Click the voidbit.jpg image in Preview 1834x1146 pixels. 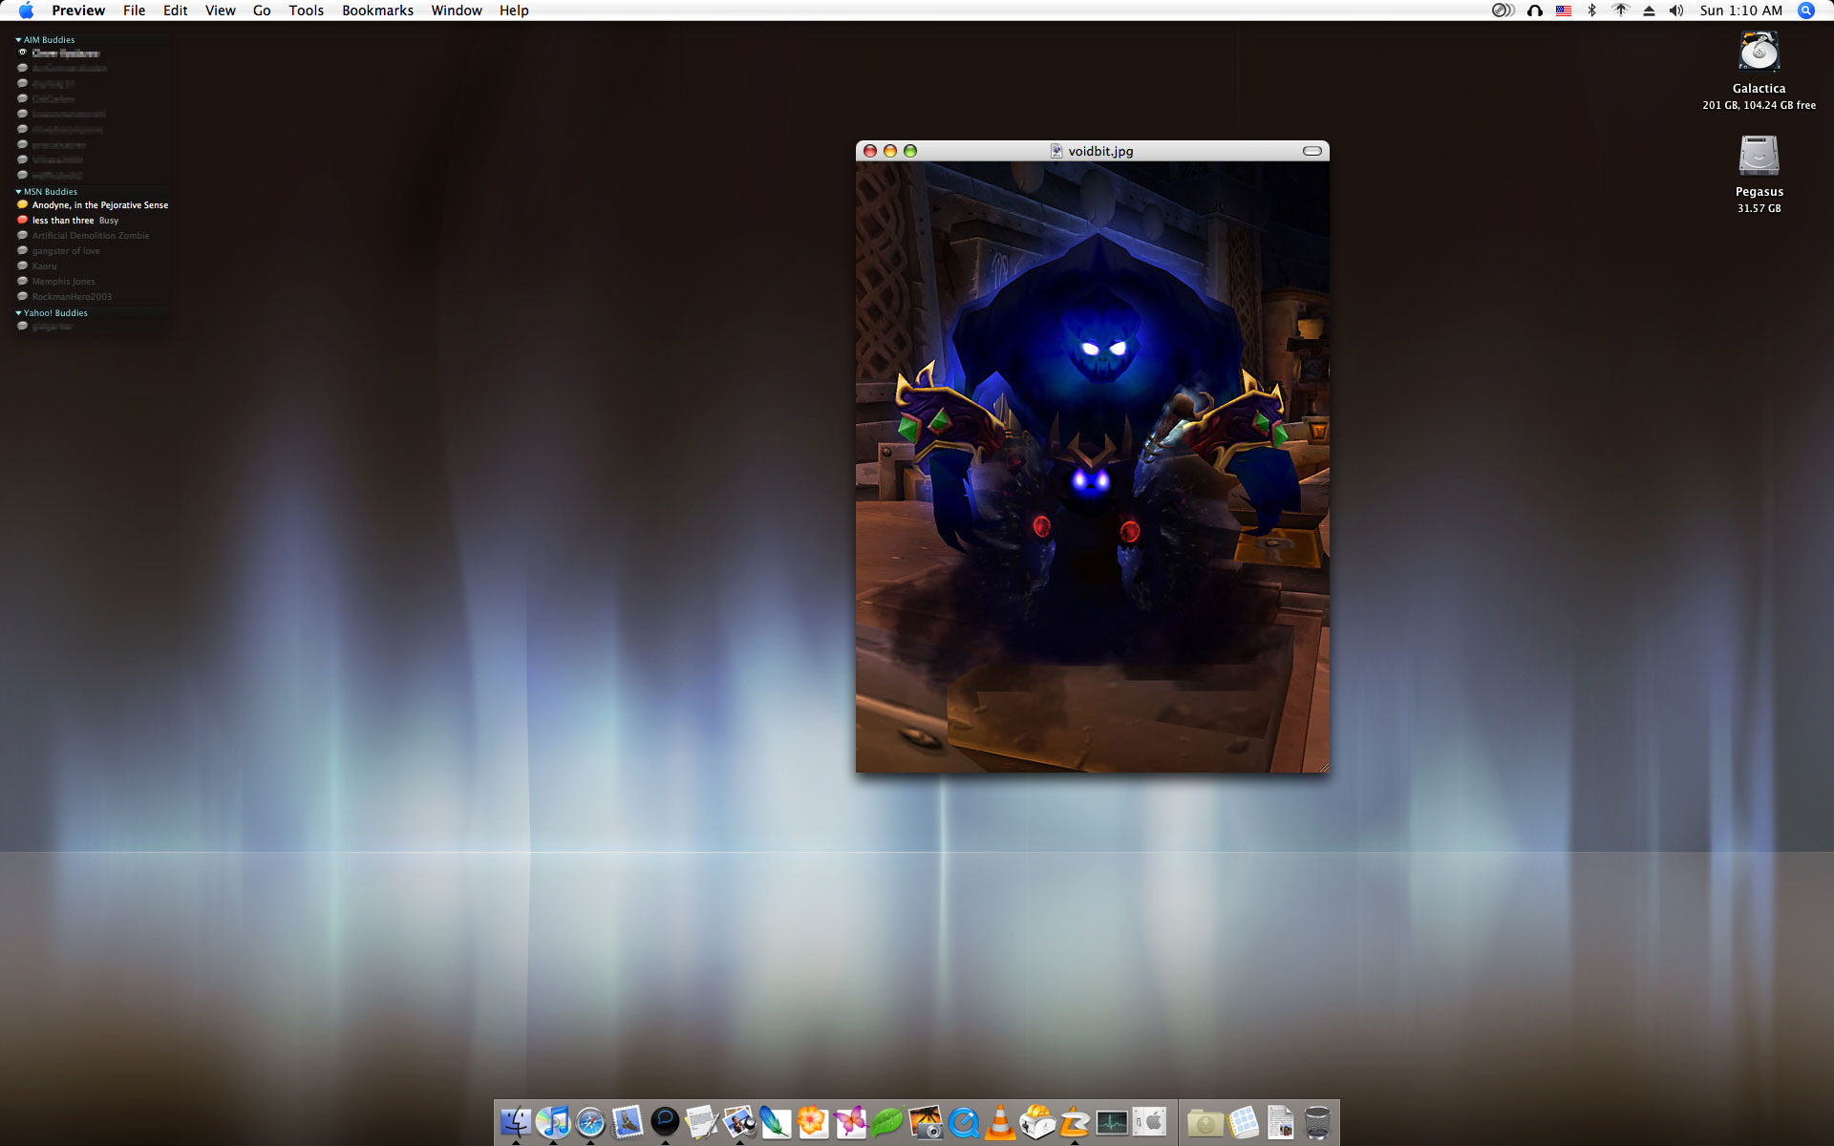1092,467
